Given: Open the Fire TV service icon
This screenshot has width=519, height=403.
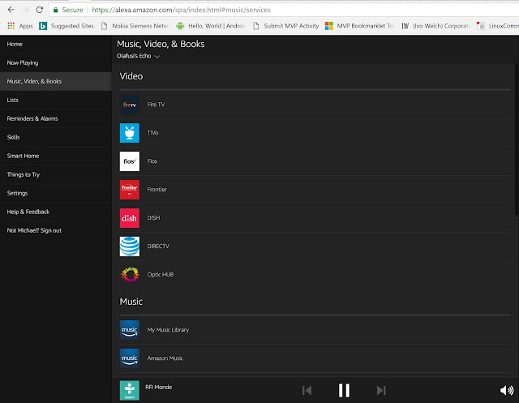Looking at the screenshot, I should [130, 105].
